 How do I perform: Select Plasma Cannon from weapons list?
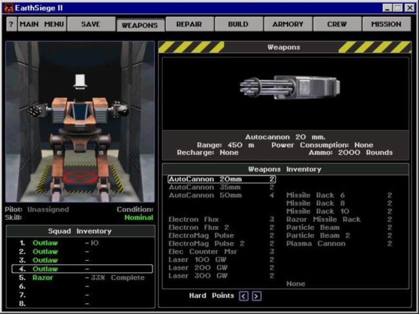316,243
